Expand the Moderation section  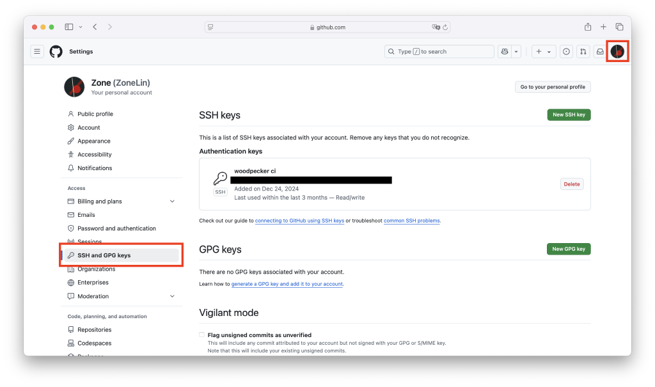(x=172, y=296)
